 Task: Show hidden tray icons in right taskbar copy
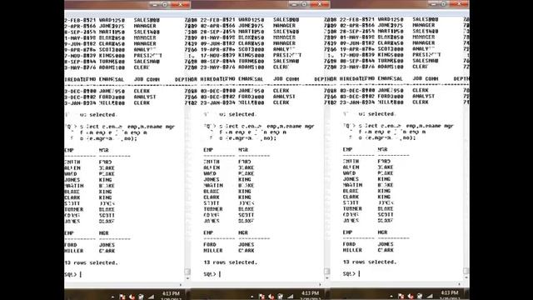(x=391, y=297)
